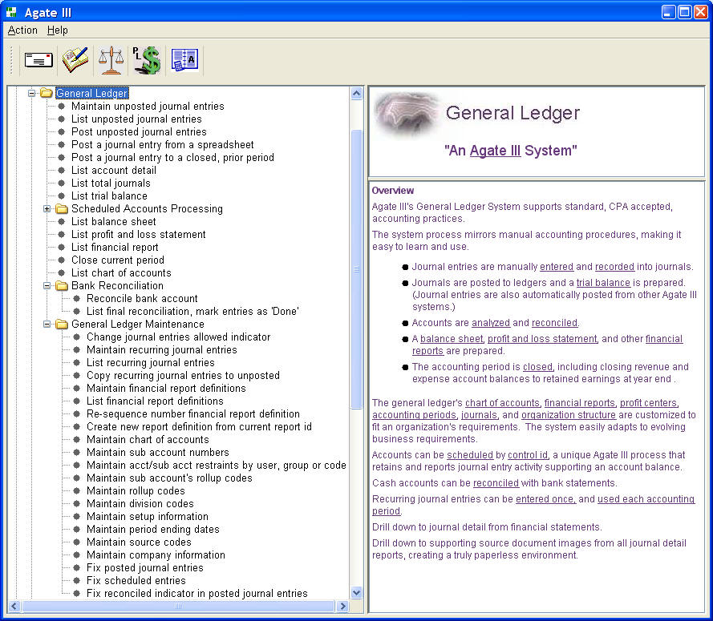
Task: Select 'Maintain company information'
Action: point(156,555)
